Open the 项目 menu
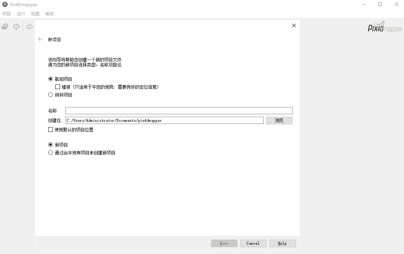This screenshot has height=254, width=404. (6, 14)
